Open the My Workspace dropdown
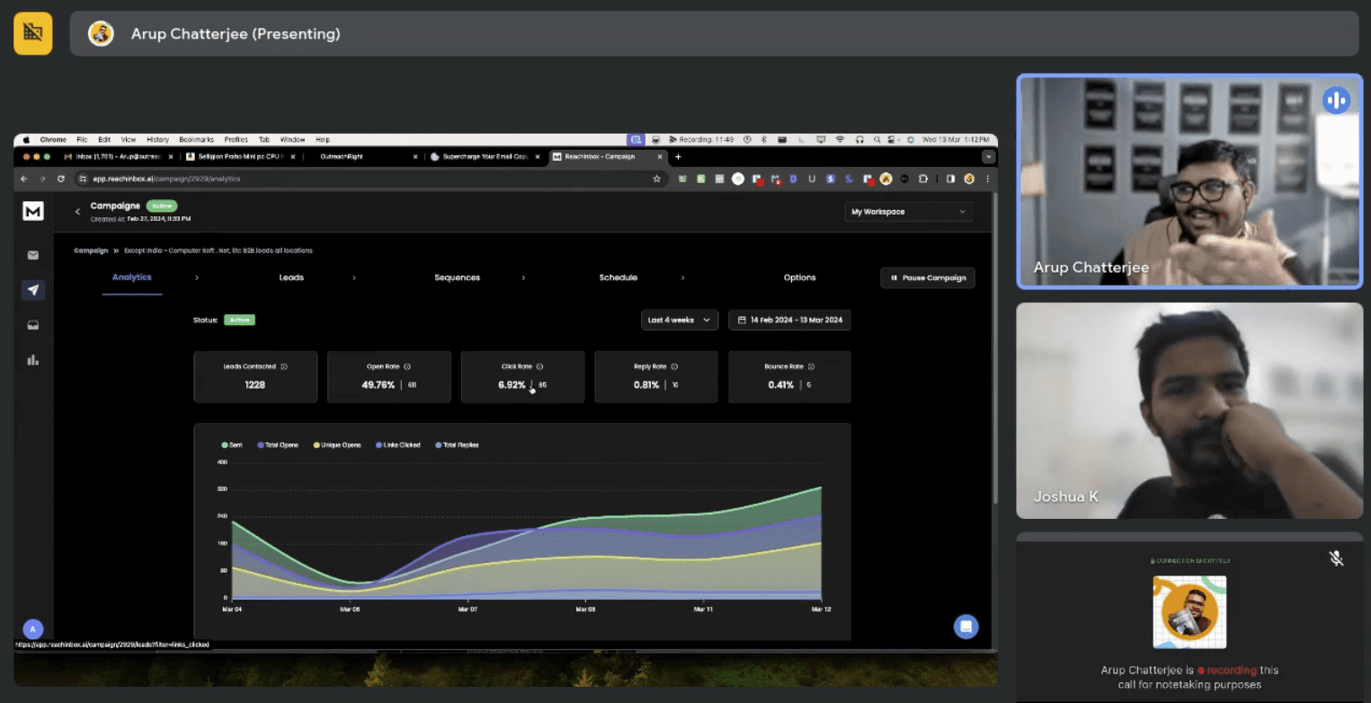This screenshot has width=1371, height=703. click(908, 212)
